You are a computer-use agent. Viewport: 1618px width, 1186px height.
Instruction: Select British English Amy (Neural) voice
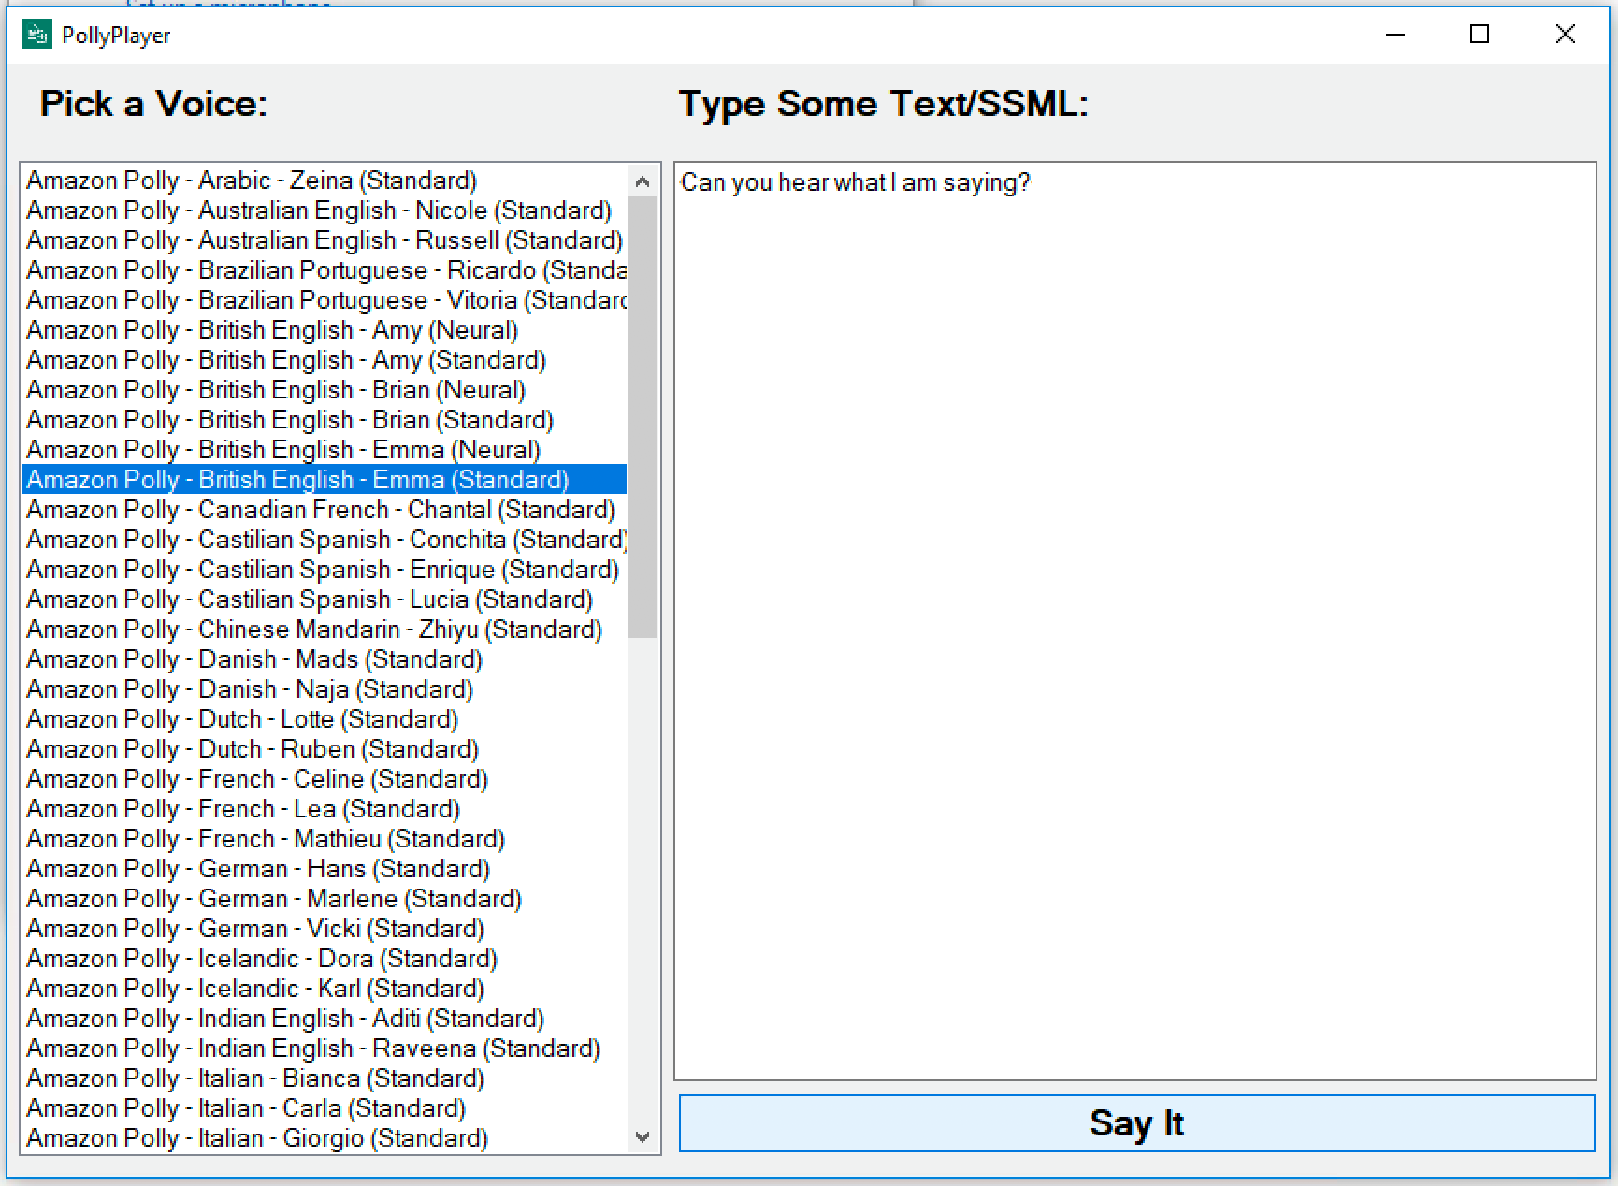pos(272,330)
